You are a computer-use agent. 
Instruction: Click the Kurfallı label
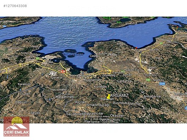127,75
